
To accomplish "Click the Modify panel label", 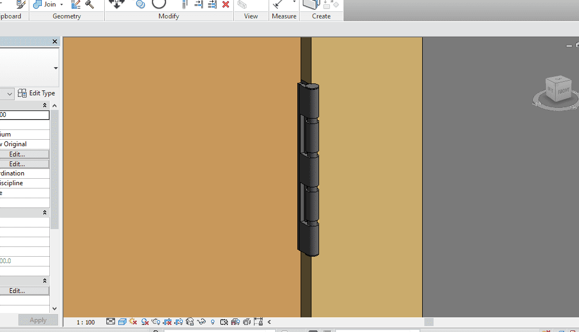I will coord(169,16).
